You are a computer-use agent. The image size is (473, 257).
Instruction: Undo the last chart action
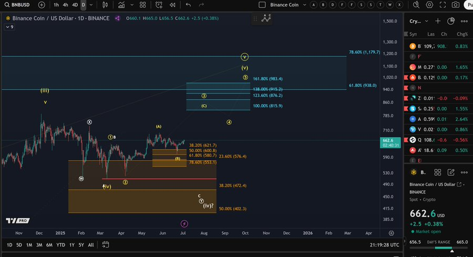pyautogui.click(x=188, y=5)
